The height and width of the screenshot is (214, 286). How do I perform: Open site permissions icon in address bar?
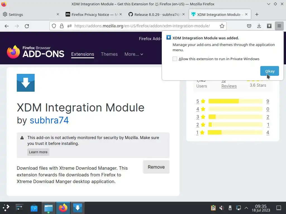pyautogui.click(x=70, y=26)
